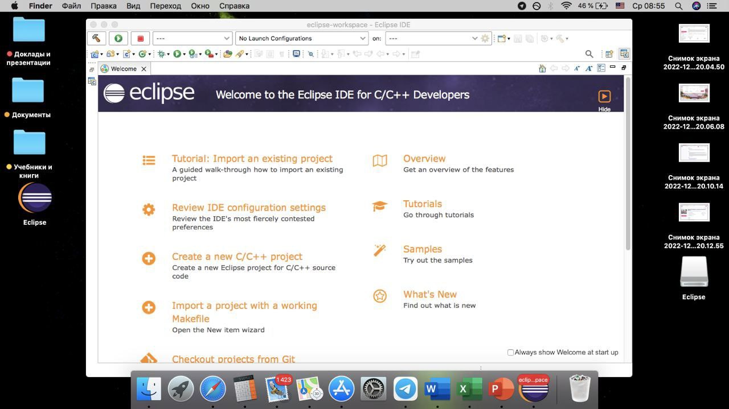
Task: Click Import a project with a working Makefile
Action: pyautogui.click(x=244, y=312)
